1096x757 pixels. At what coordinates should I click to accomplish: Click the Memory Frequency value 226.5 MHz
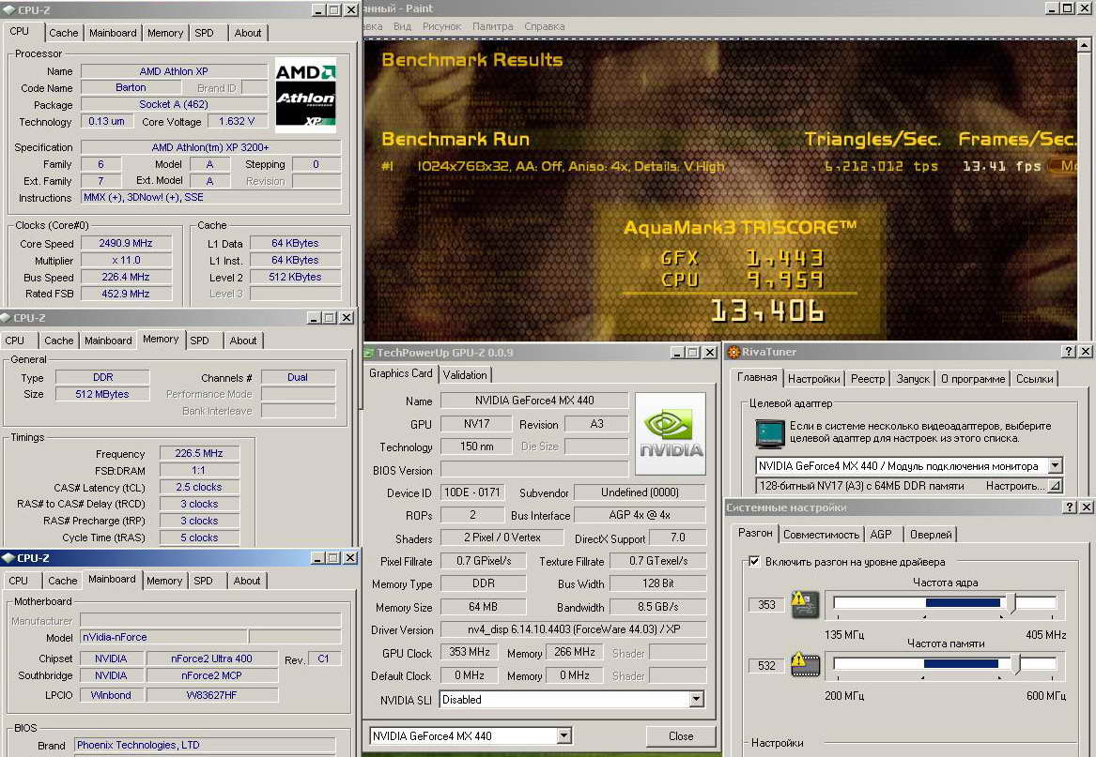(199, 453)
